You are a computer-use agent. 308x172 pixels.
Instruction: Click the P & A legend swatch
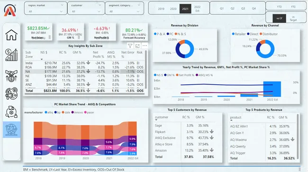[x=155, y=34]
